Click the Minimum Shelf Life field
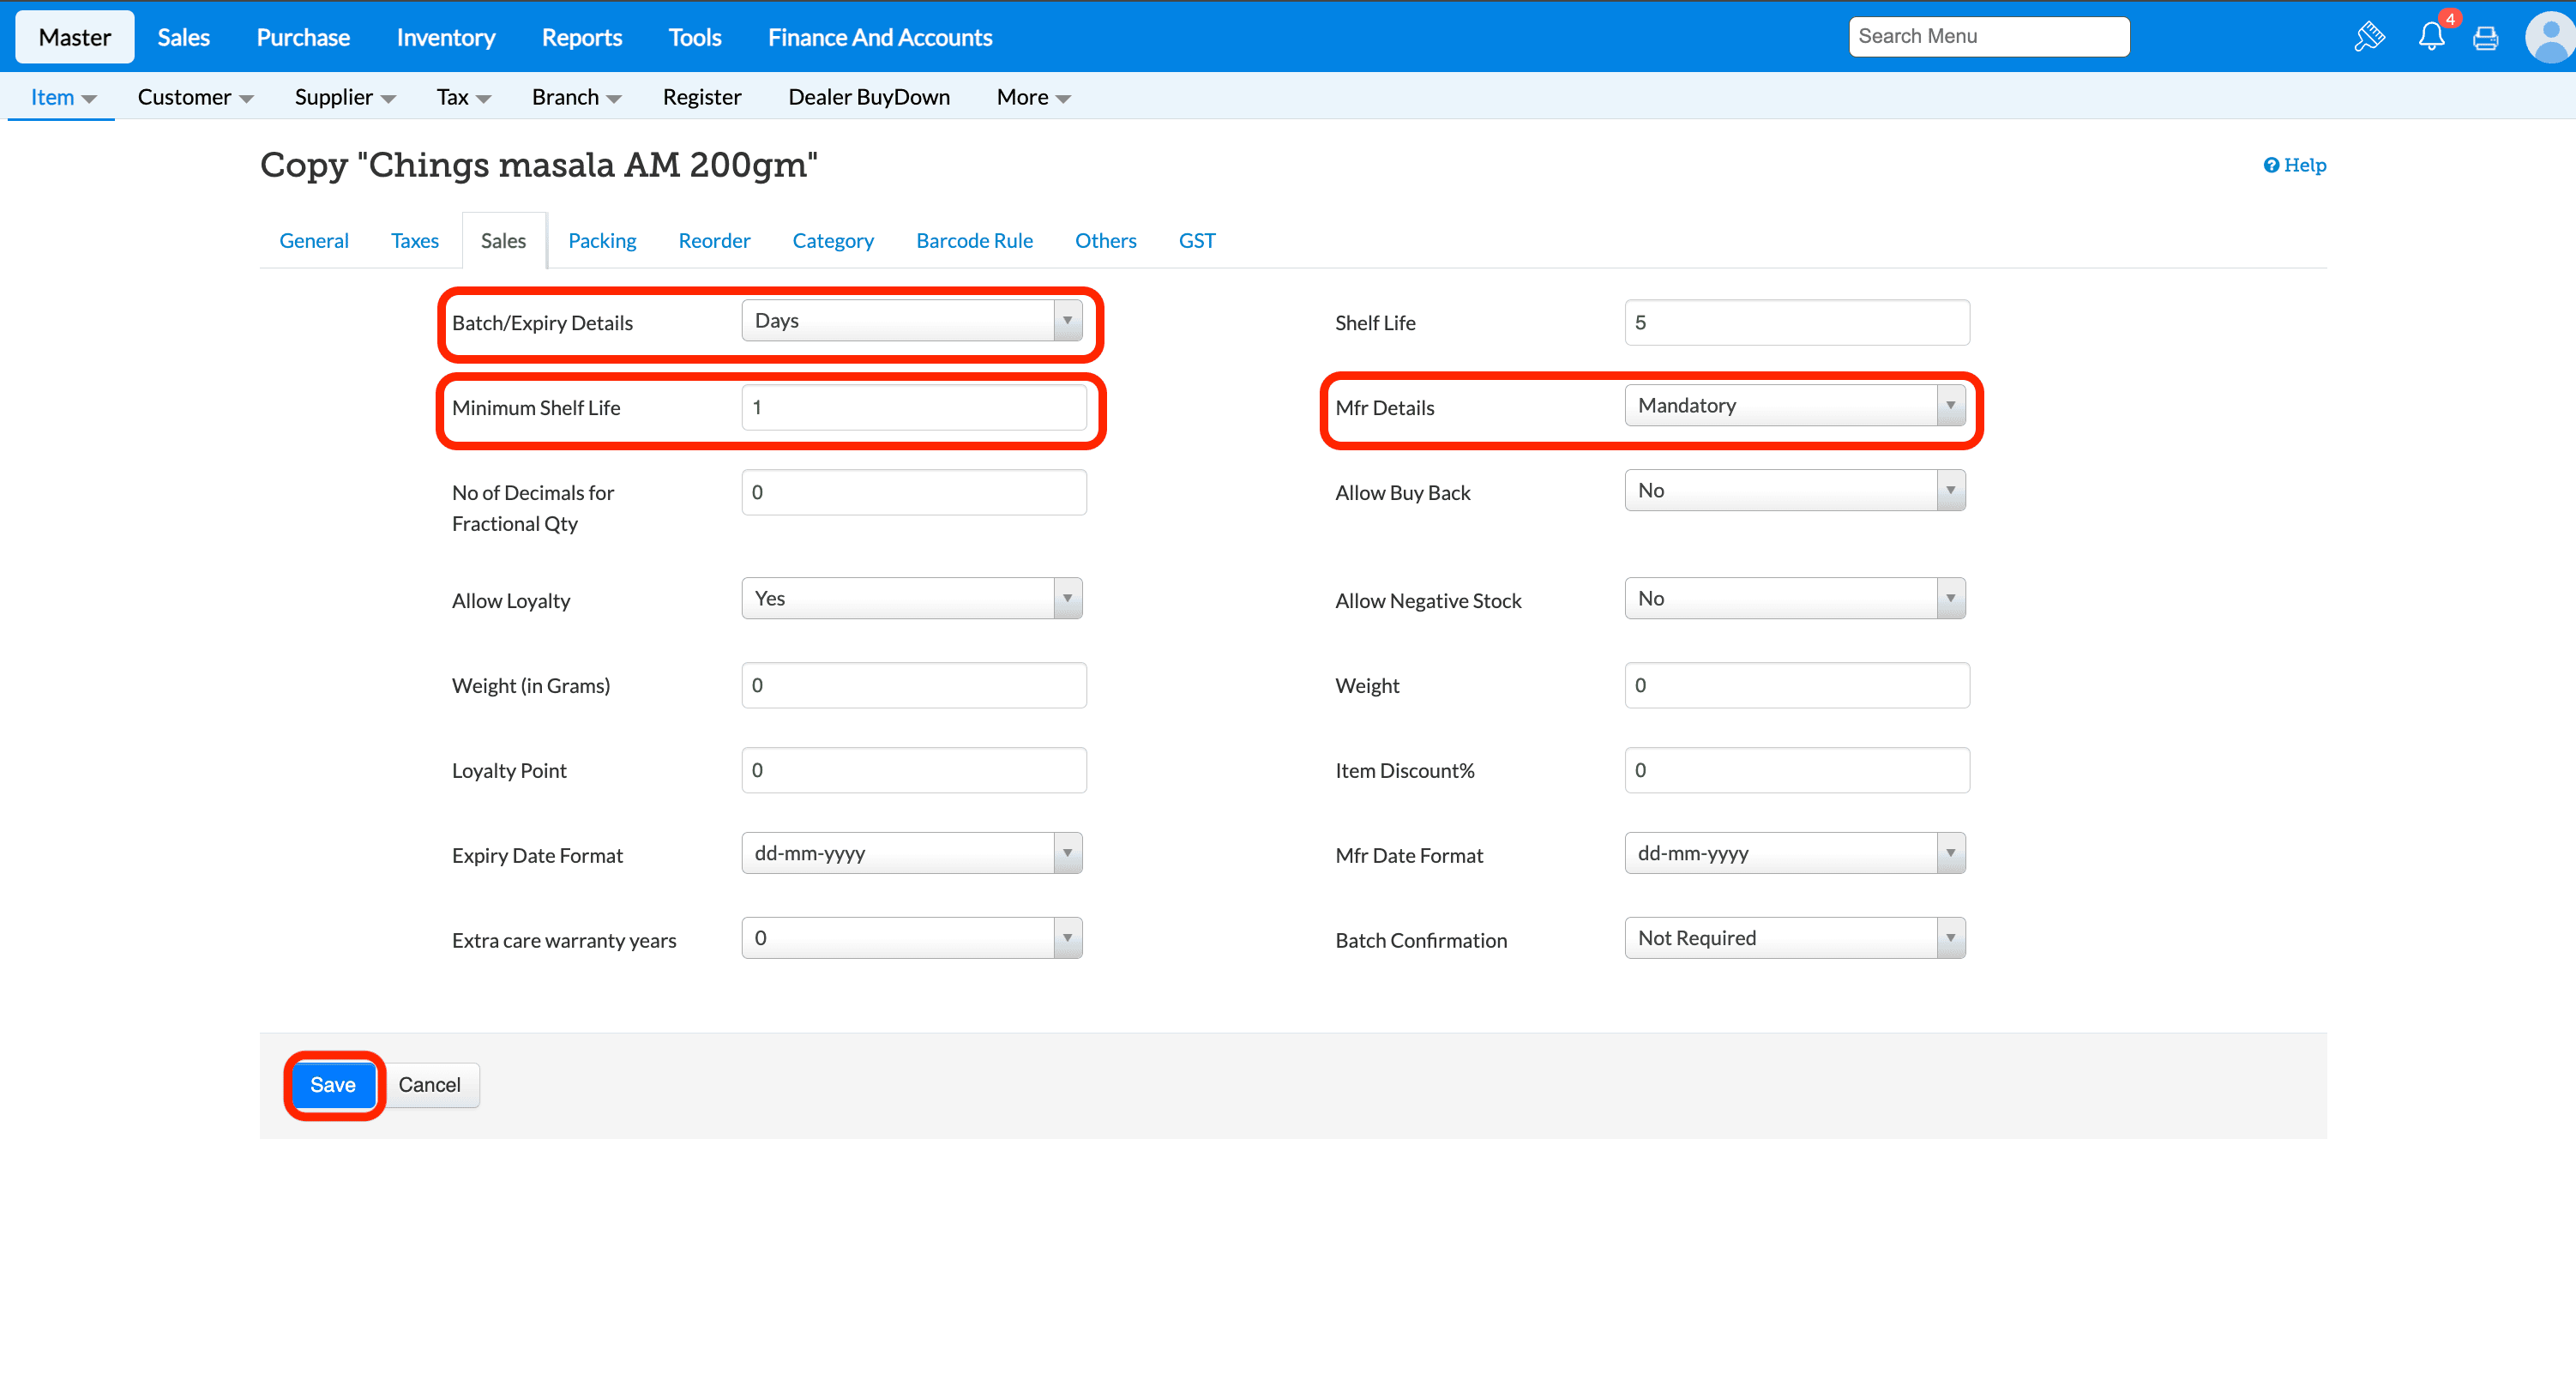Screen dimensions: 2576x1386 click(x=913, y=408)
